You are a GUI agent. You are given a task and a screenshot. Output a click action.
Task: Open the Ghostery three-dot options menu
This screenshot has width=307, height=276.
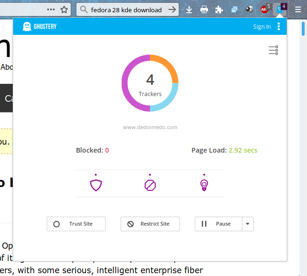pos(279,26)
